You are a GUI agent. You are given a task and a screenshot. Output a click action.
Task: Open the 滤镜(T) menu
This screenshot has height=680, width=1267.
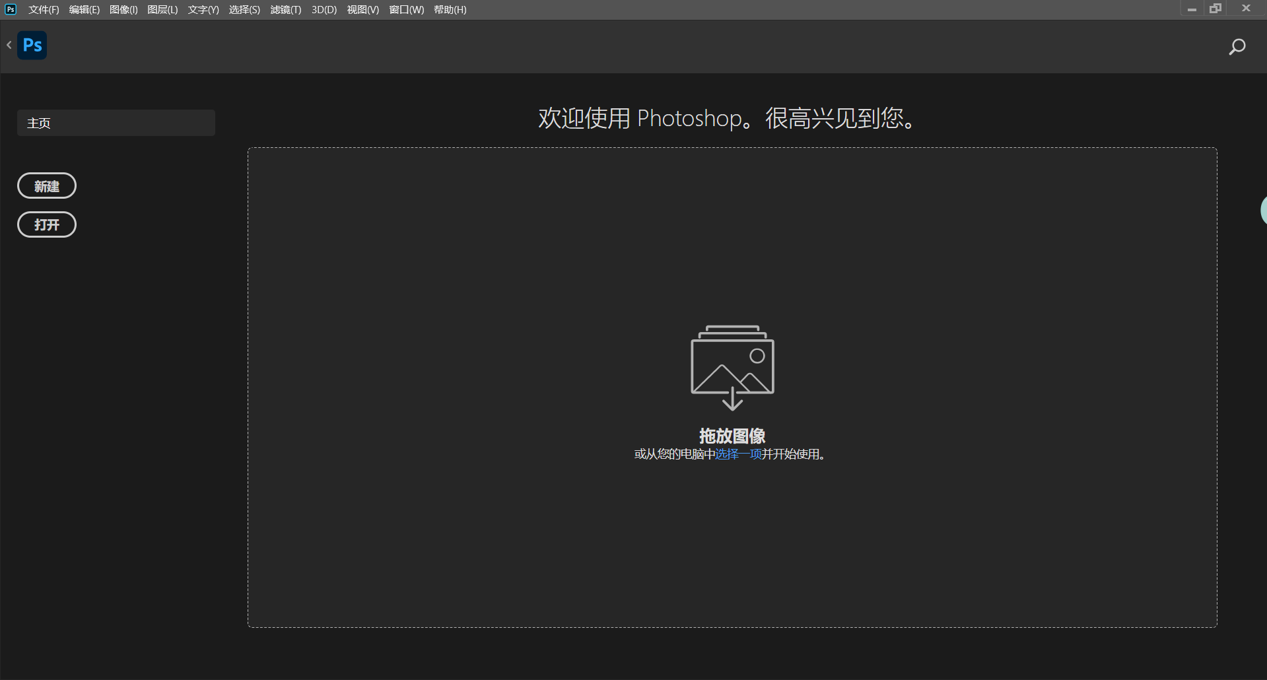[286, 10]
